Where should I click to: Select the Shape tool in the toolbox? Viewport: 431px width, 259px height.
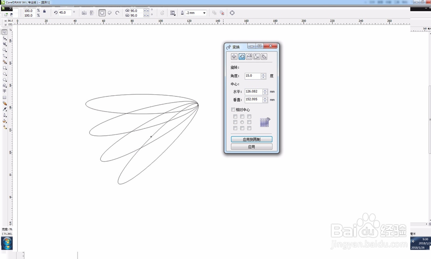pos(4,38)
